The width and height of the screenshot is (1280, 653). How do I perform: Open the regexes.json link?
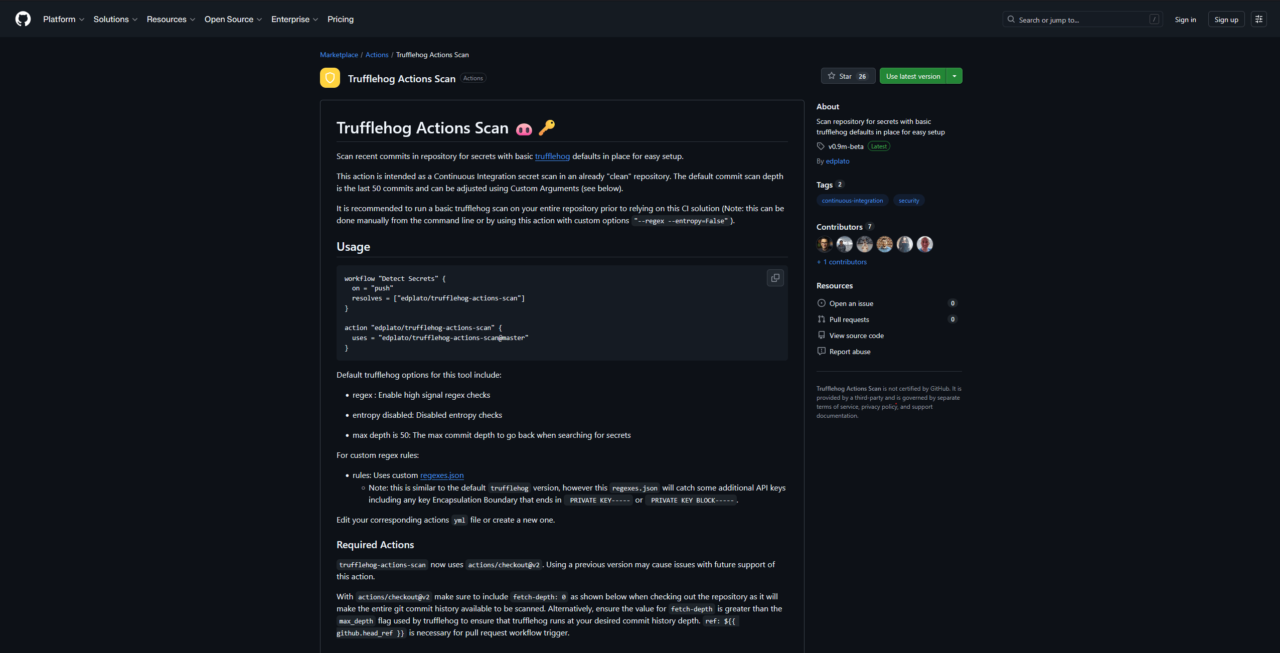tap(442, 475)
